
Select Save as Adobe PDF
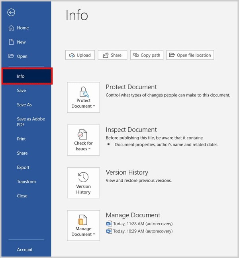(x=26, y=122)
